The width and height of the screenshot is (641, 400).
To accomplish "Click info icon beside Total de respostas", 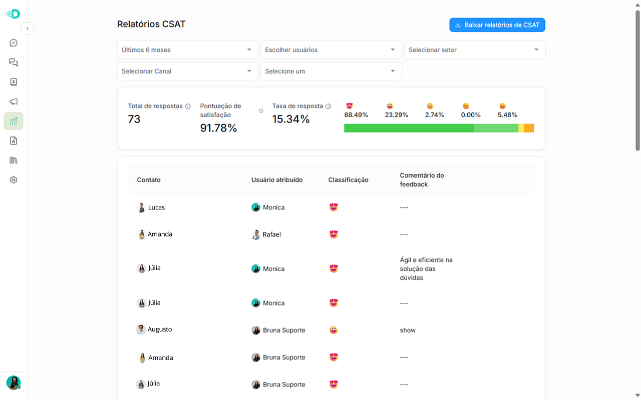I will (x=188, y=106).
